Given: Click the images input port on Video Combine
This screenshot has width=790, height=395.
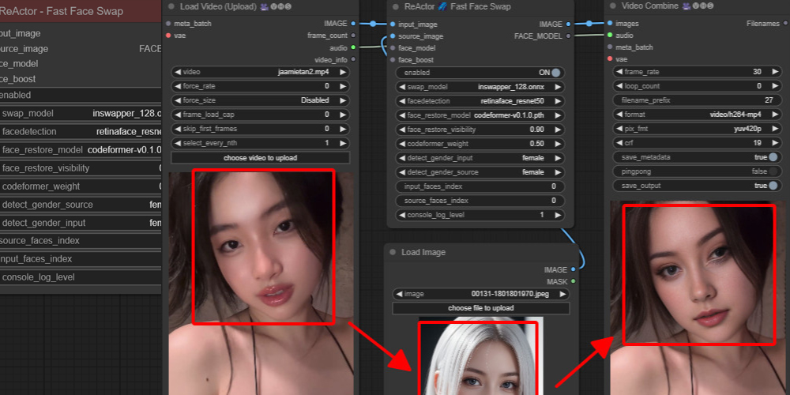Looking at the screenshot, I should (610, 23).
